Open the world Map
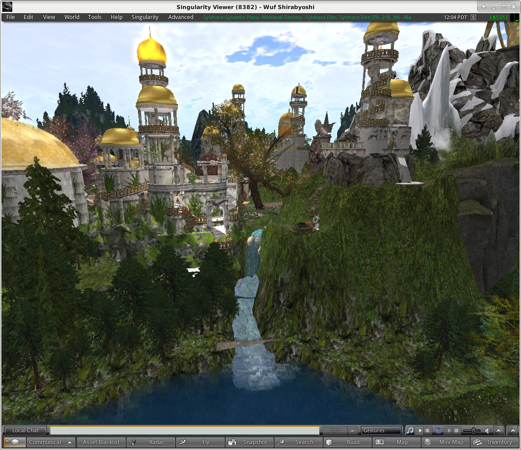 click(x=396, y=442)
